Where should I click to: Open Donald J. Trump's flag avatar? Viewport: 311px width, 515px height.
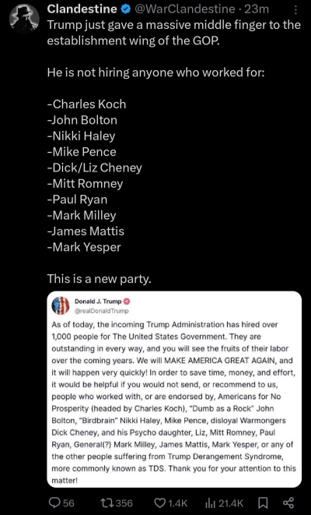tap(61, 305)
